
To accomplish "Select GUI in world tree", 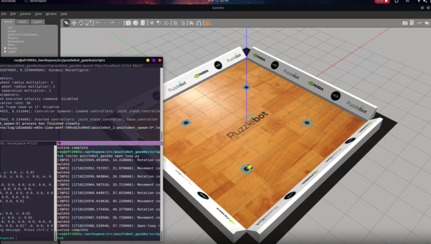I will (10, 28).
